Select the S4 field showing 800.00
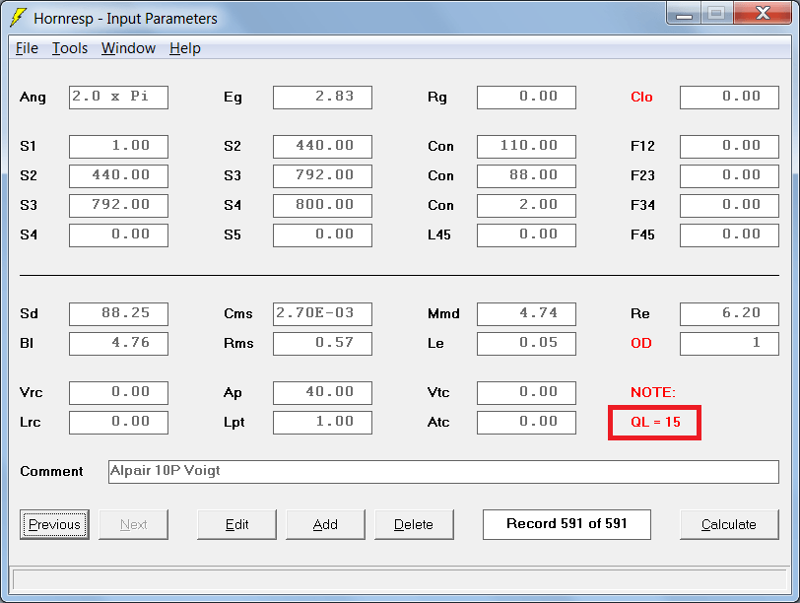This screenshot has height=603, width=800. point(322,206)
